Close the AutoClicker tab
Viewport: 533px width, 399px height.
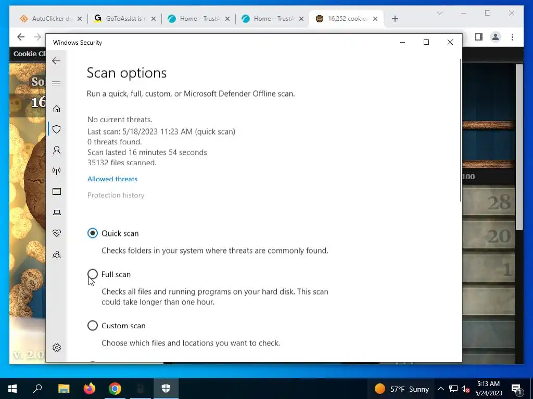[x=80, y=19]
